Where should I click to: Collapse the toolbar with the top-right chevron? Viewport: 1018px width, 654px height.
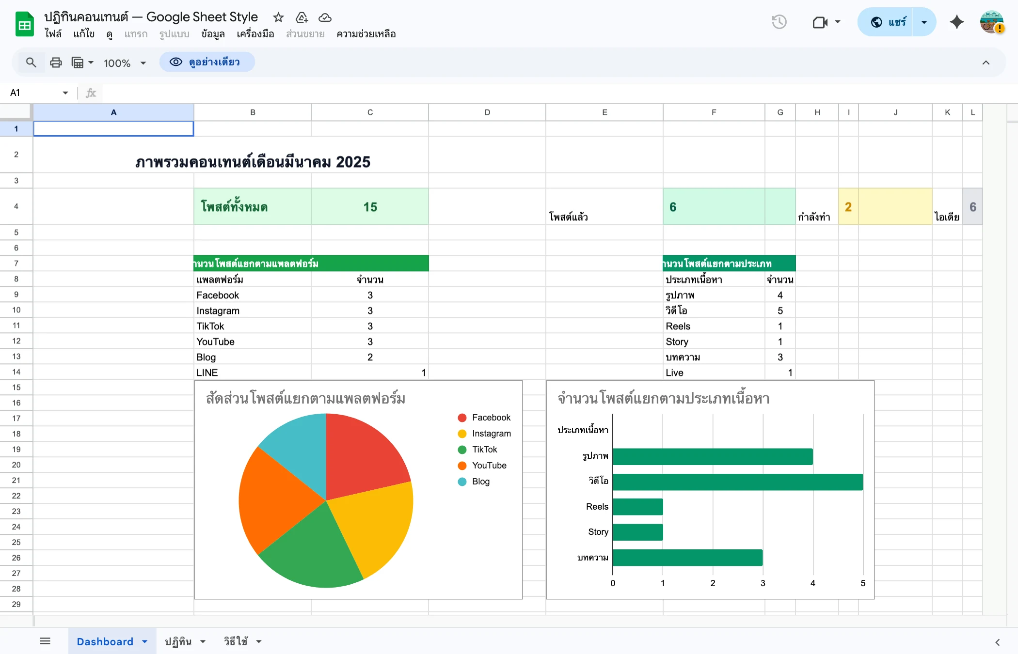(986, 62)
